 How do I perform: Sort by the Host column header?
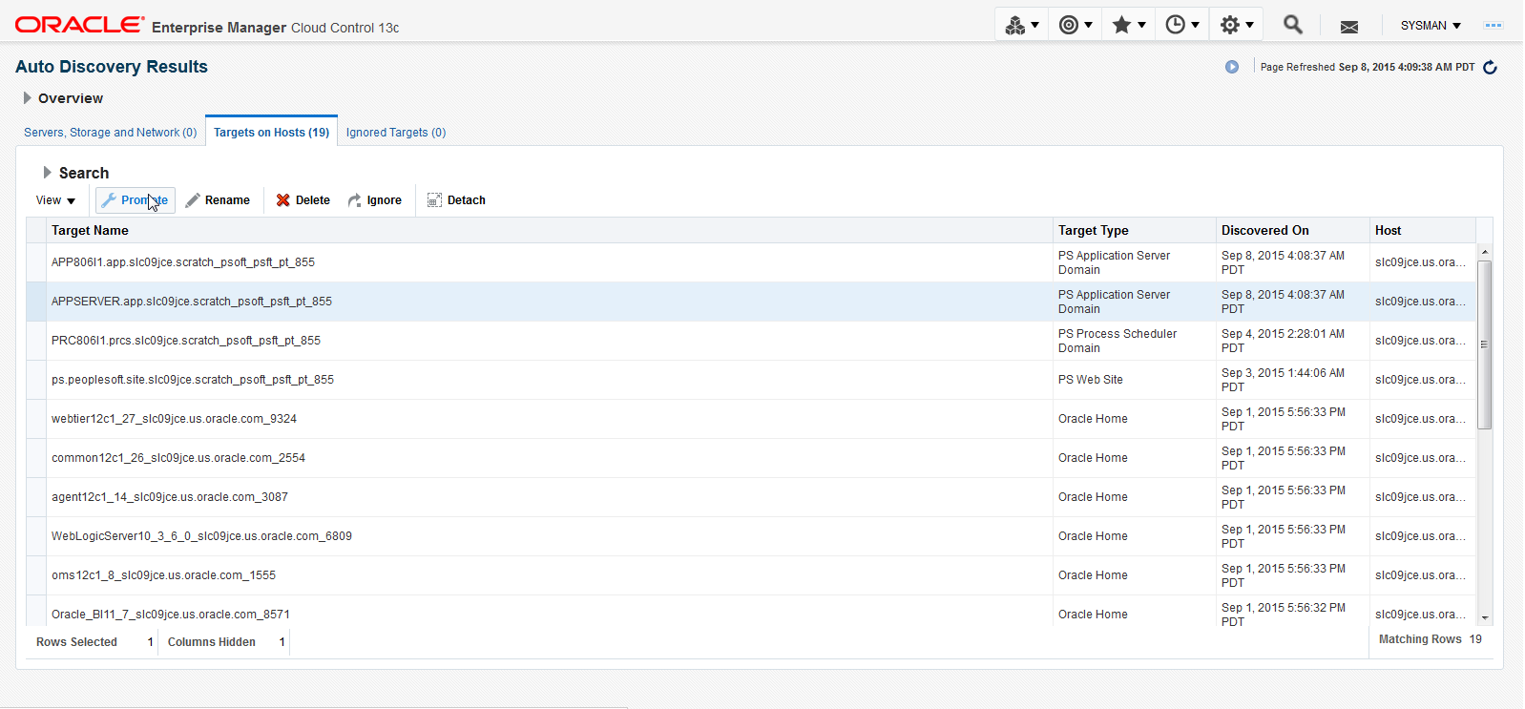(1422, 230)
